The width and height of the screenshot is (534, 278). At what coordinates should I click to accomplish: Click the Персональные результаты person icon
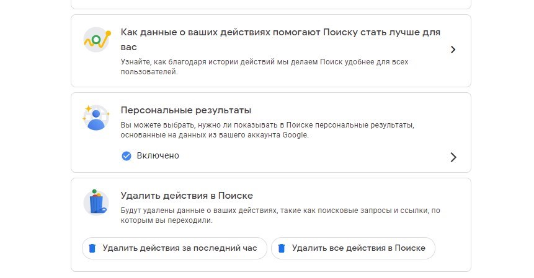96,118
